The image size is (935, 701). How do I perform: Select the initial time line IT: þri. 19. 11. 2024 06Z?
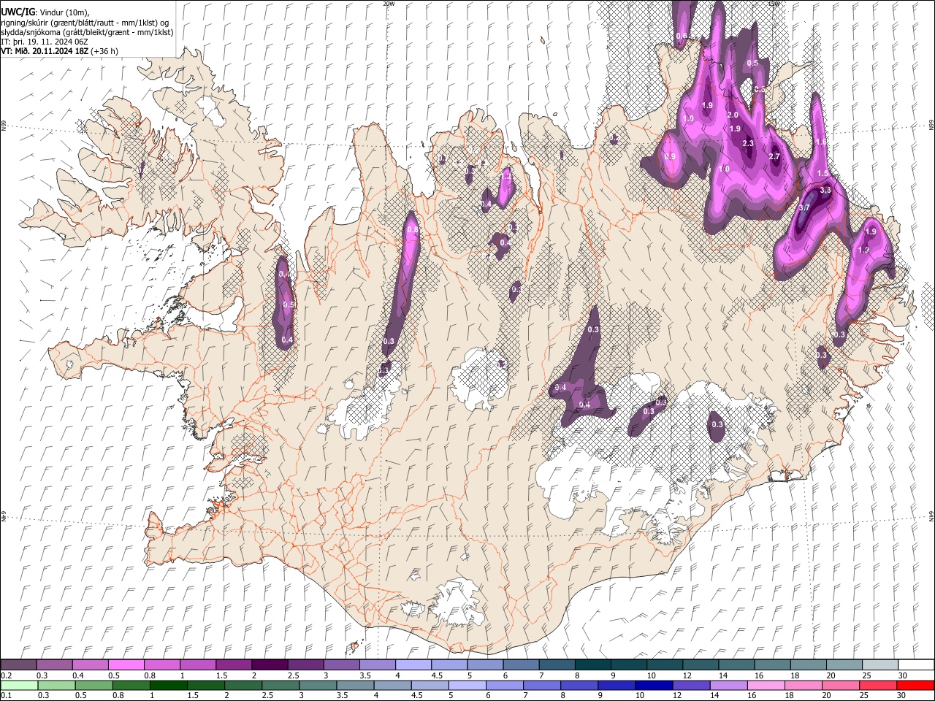point(43,42)
